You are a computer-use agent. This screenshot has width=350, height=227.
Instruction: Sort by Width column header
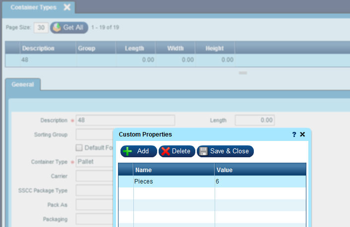[x=175, y=48]
